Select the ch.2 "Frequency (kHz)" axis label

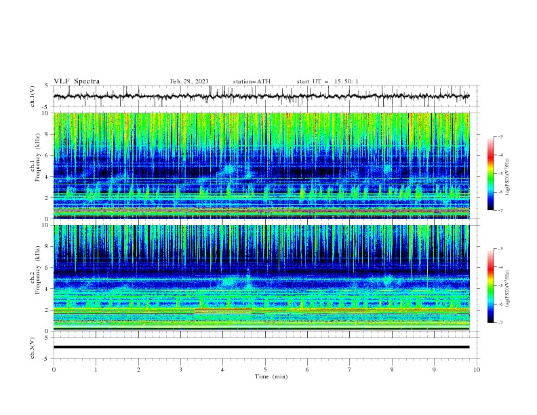click(x=38, y=269)
